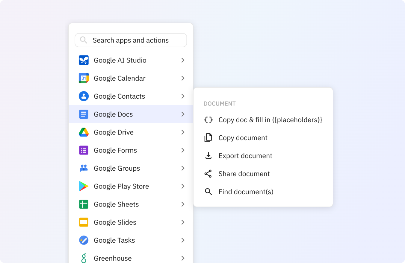Screen dimensions: 405x263
Task: Expand the Google Slides chevron
Action: (183, 222)
